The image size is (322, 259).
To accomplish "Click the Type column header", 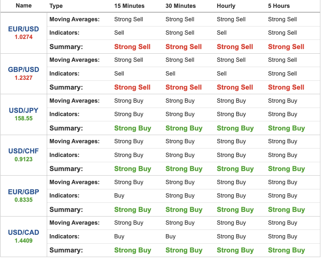I will (x=56, y=6).
